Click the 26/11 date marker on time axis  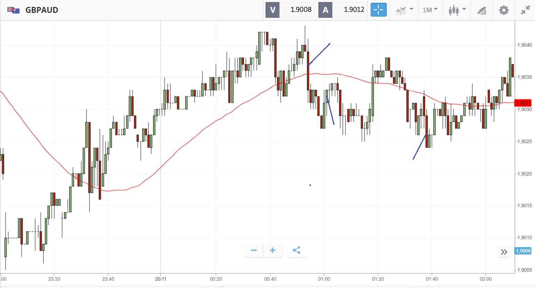tap(161, 279)
